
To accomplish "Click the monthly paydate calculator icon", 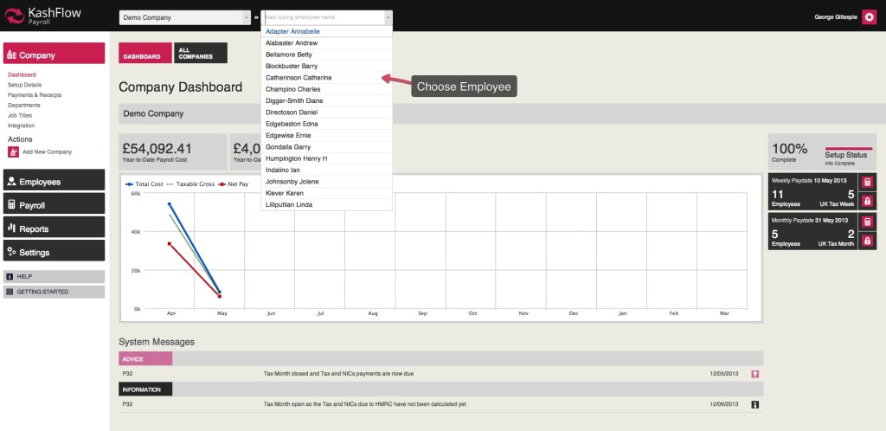I will [x=866, y=223].
